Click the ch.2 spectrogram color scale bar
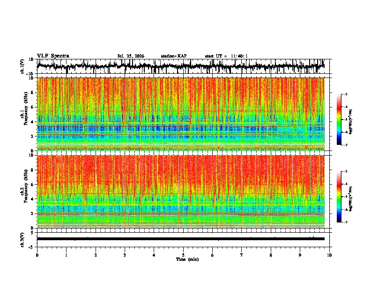The width and height of the screenshot is (371, 286). tap(339, 197)
